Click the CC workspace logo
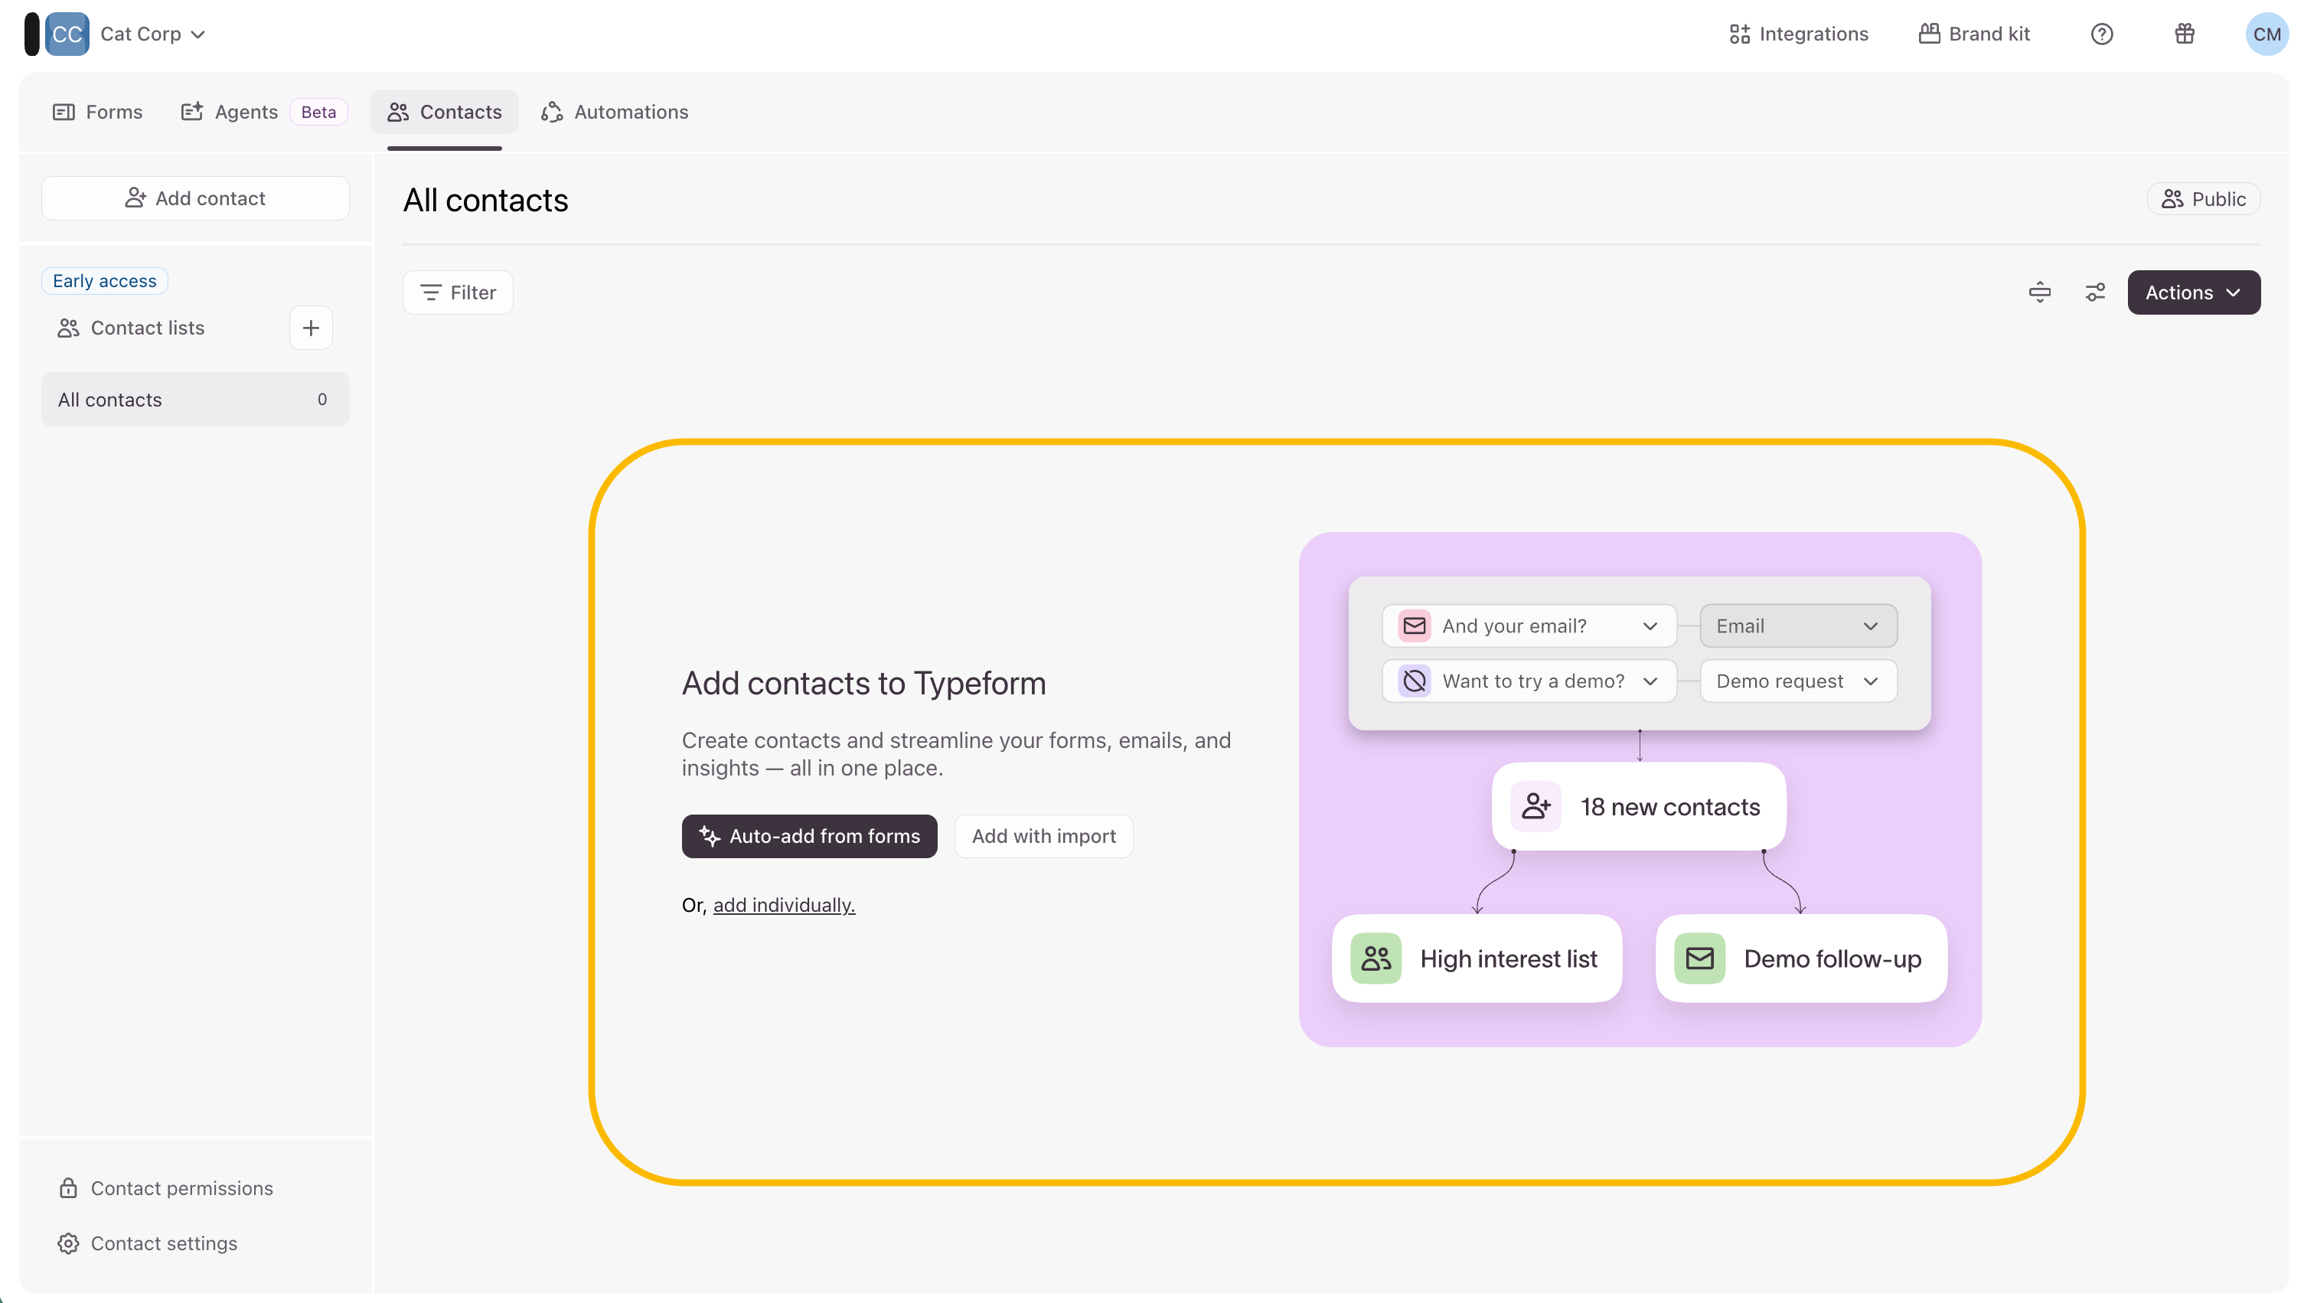This screenshot has height=1303, width=2304. 67,34
